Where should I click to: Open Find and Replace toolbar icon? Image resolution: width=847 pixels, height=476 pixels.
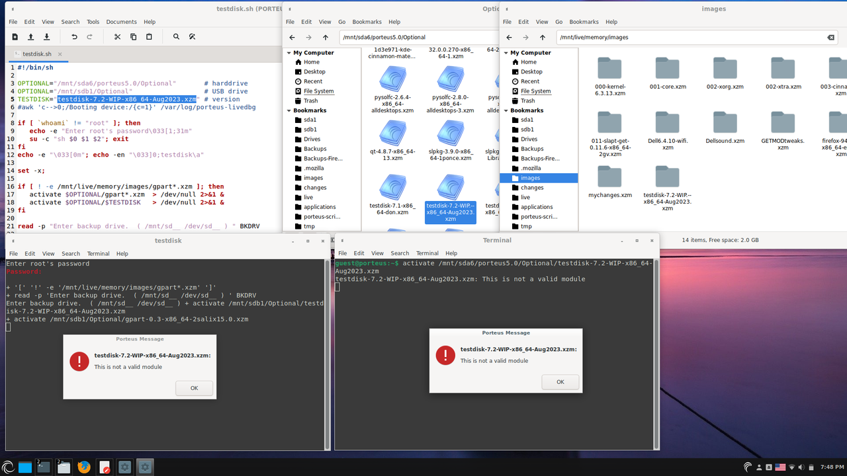point(192,36)
